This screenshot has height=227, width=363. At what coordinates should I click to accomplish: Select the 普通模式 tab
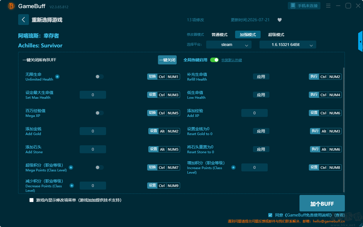[x=220, y=35]
